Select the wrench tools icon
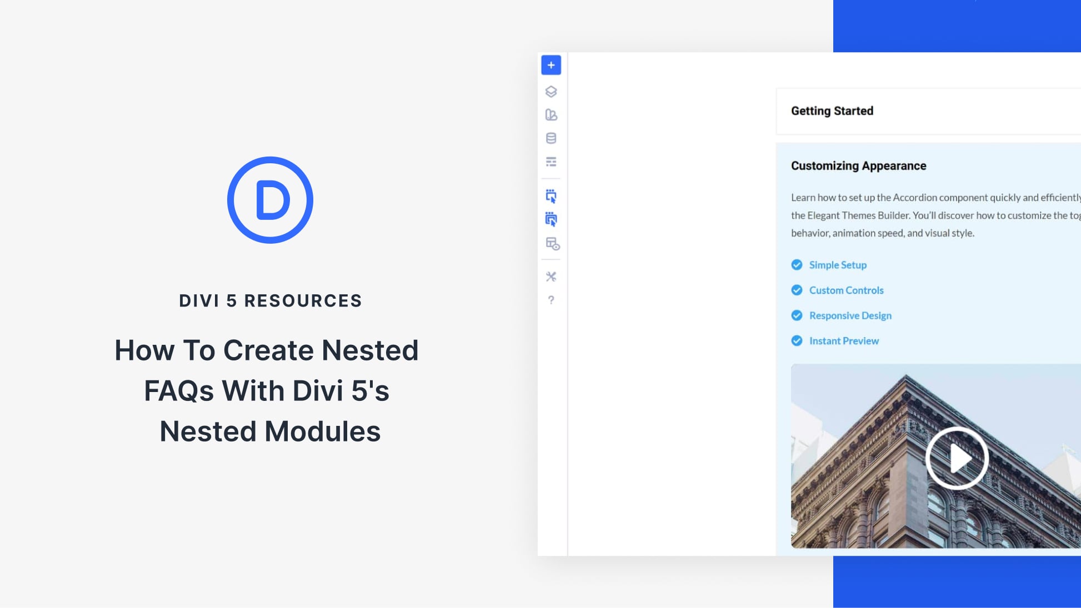Image resolution: width=1081 pixels, height=608 pixels. click(550, 276)
